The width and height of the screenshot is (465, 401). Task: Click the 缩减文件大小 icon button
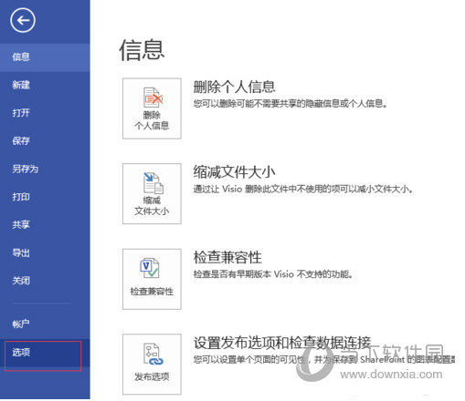[152, 194]
